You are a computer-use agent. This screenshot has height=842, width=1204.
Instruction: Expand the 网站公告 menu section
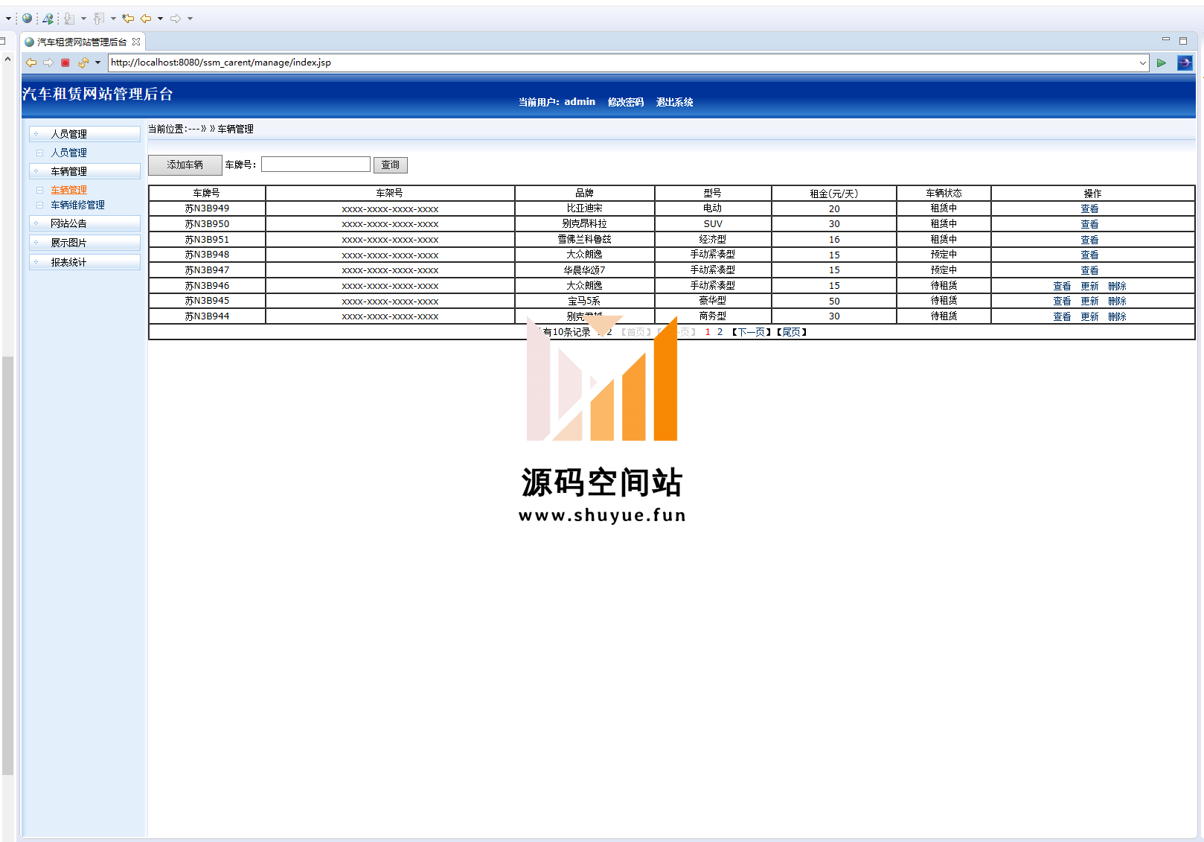click(85, 223)
